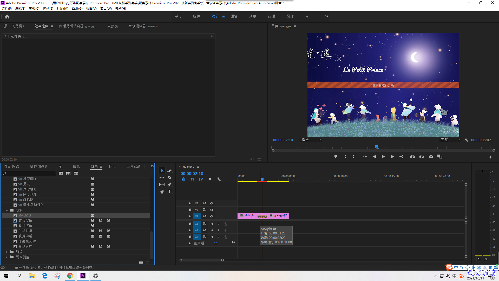Open the 效果 panel menu

point(101,167)
